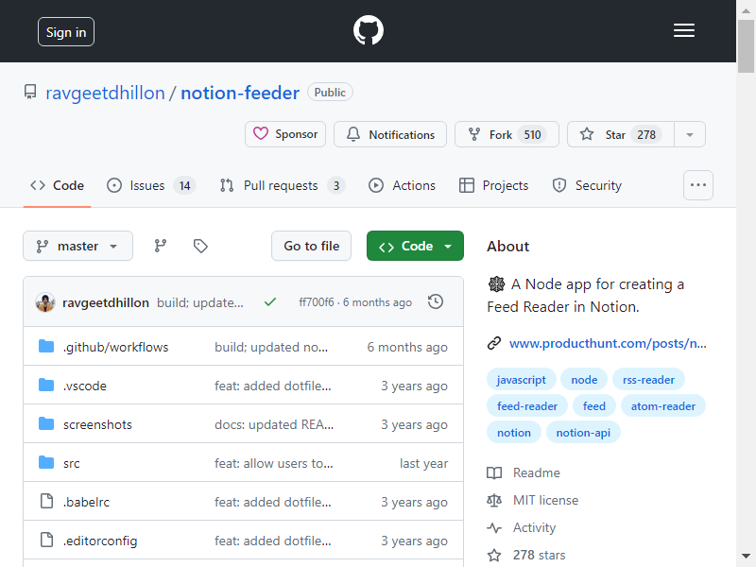The width and height of the screenshot is (756, 567).
Task: Click the Sign in button
Action: pos(66,32)
